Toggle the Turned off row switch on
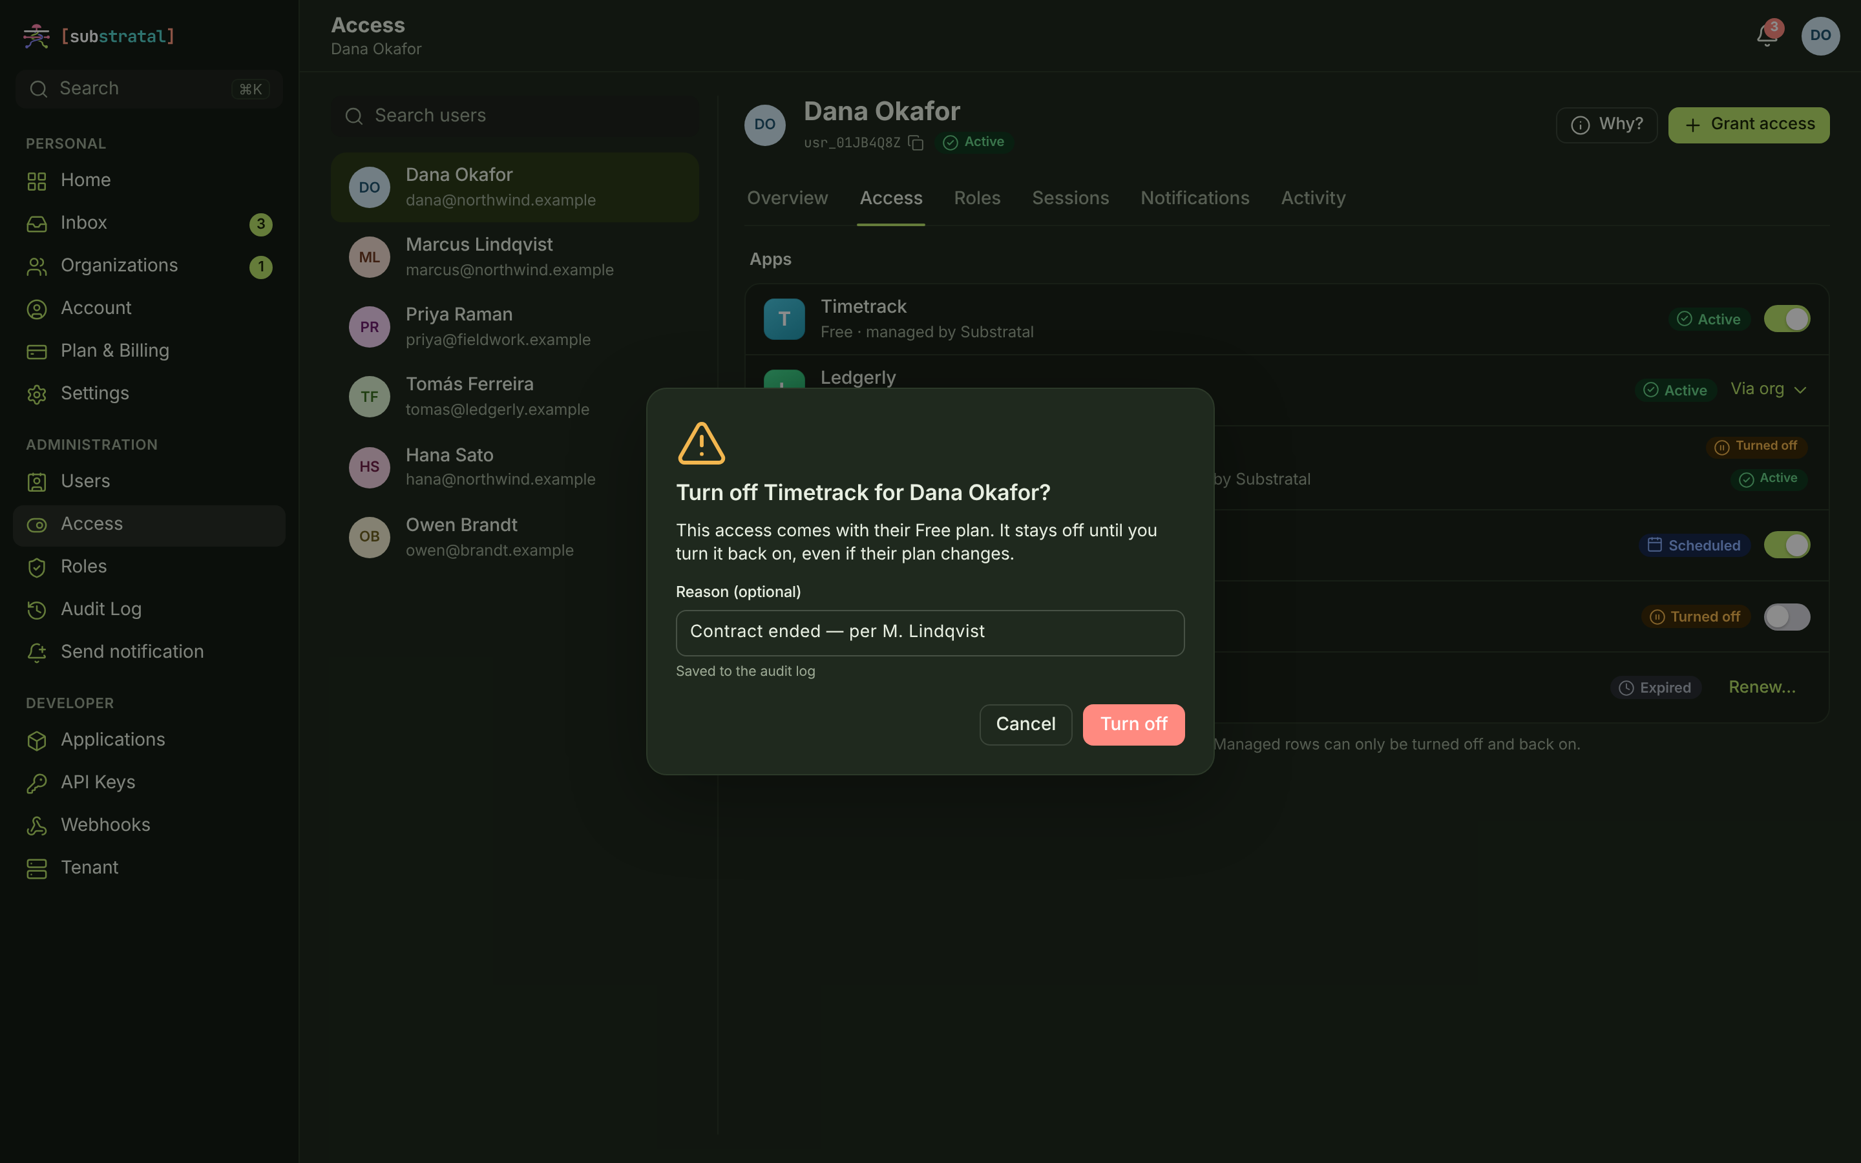 [x=1787, y=616]
